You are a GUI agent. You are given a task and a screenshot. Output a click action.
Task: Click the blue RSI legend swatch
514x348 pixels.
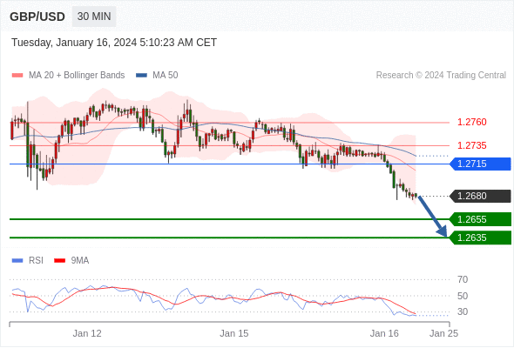pyautogui.click(x=17, y=261)
